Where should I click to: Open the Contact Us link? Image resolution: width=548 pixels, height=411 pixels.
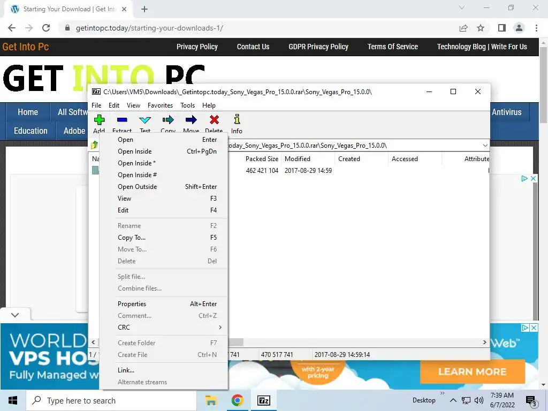click(253, 47)
